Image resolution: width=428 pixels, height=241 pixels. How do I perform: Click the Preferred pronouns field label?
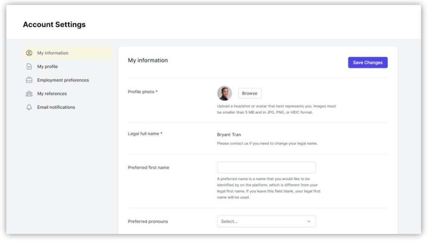(148, 221)
